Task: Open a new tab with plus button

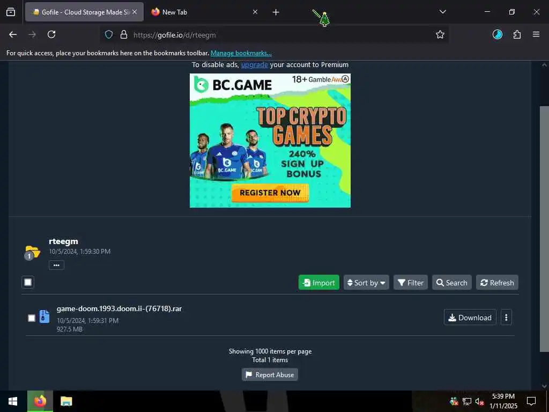Action: (276, 12)
